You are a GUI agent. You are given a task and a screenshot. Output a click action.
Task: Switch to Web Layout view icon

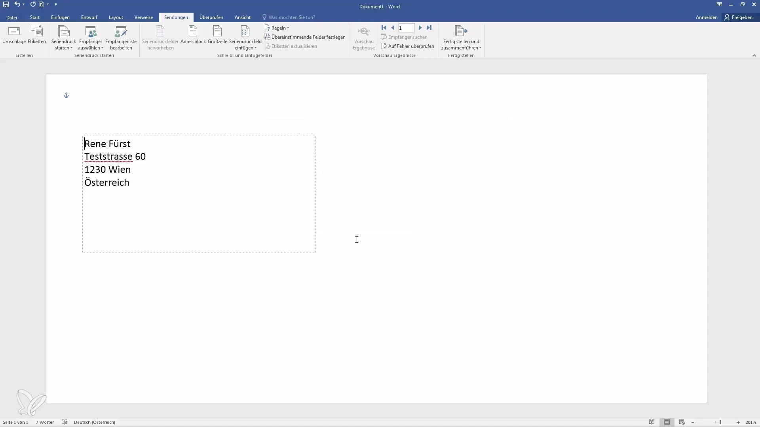tap(682, 422)
